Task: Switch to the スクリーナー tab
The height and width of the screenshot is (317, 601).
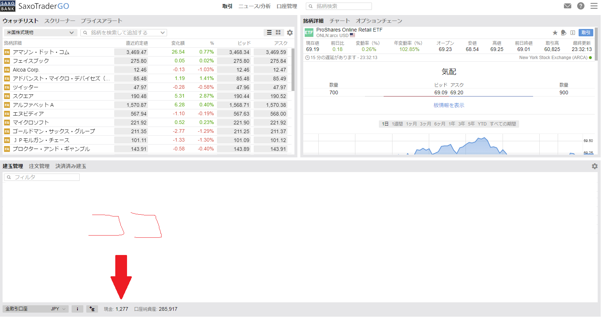Action: [60, 21]
